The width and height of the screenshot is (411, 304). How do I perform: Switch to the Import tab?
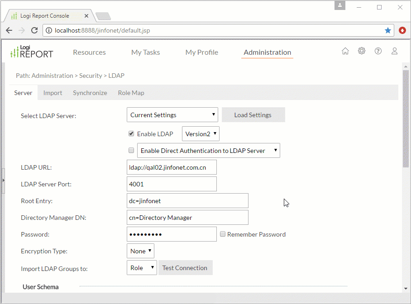(53, 93)
